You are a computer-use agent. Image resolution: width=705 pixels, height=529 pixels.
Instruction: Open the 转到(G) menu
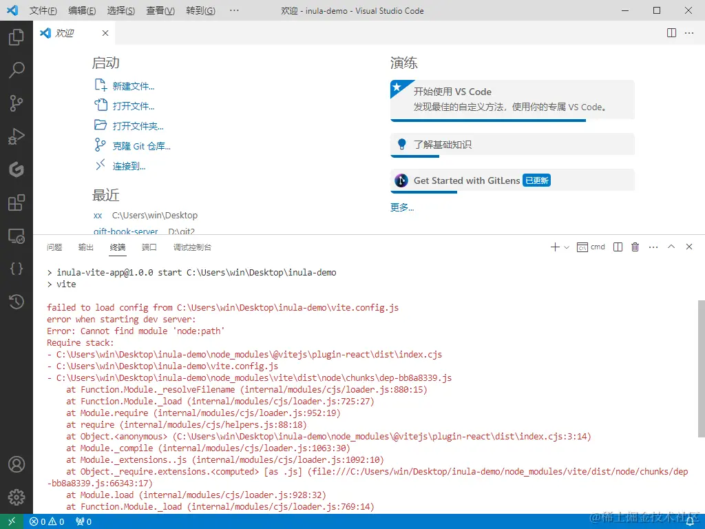[200, 10]
